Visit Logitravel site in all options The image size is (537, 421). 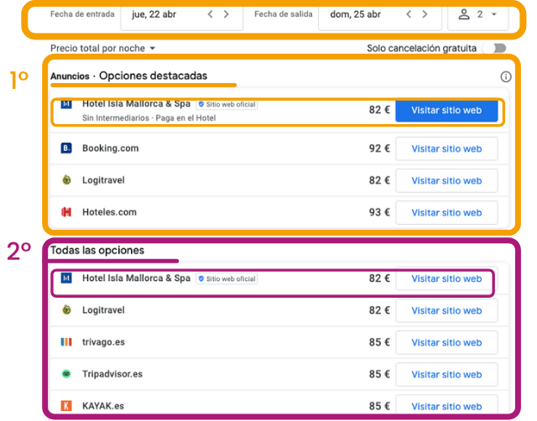click(446, 310)
